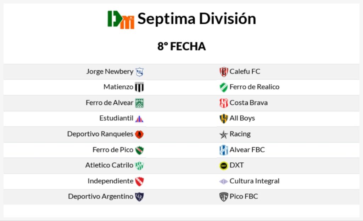The width and height of the screenshot is (363, 221).
Task: Click the Independiente red shield
Action: [x=139, y=181]
